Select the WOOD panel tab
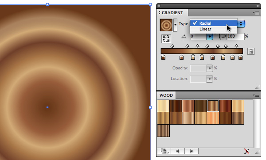Viewport: 266px width, 160px height. coord(166,95)
